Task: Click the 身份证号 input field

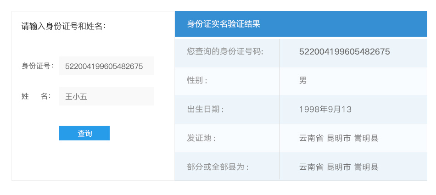Action: click(x=106, y=66)
